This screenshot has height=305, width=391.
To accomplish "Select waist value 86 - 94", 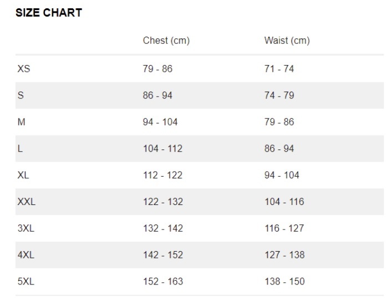I will (x=280, y=148).
